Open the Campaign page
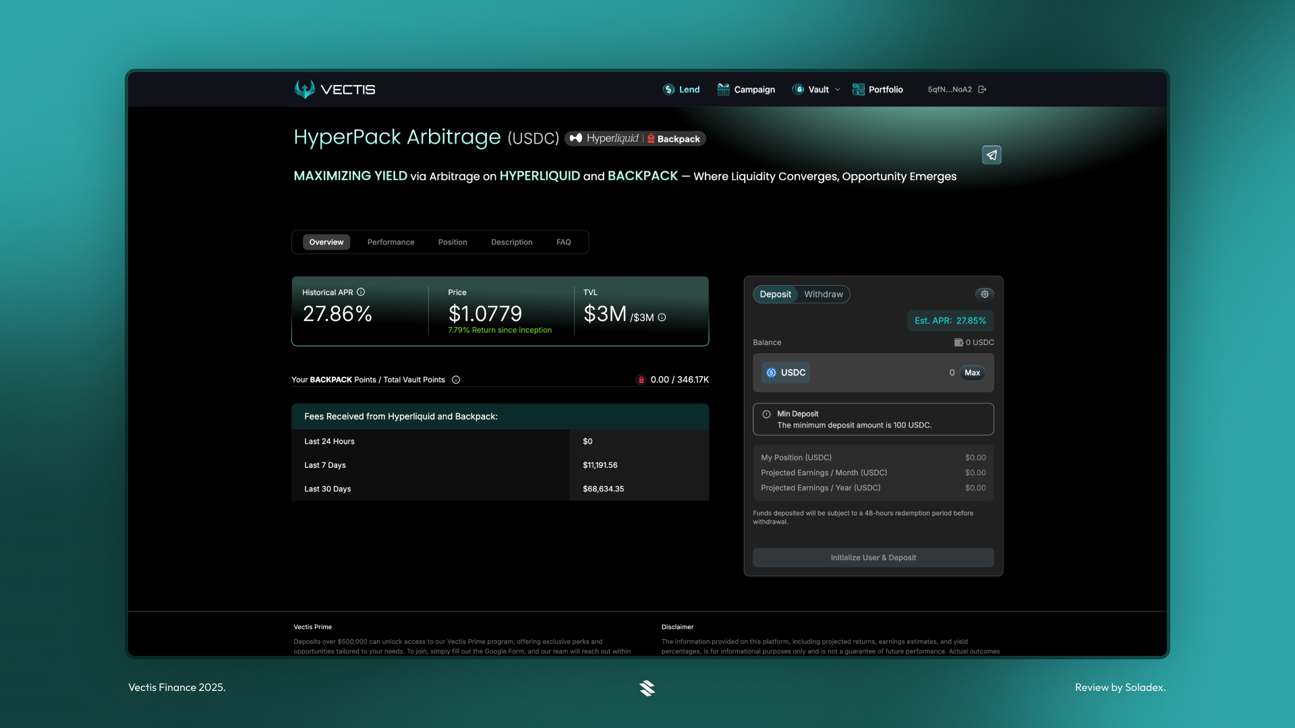The image size is (1295, 728). click(x=746, y=90)
